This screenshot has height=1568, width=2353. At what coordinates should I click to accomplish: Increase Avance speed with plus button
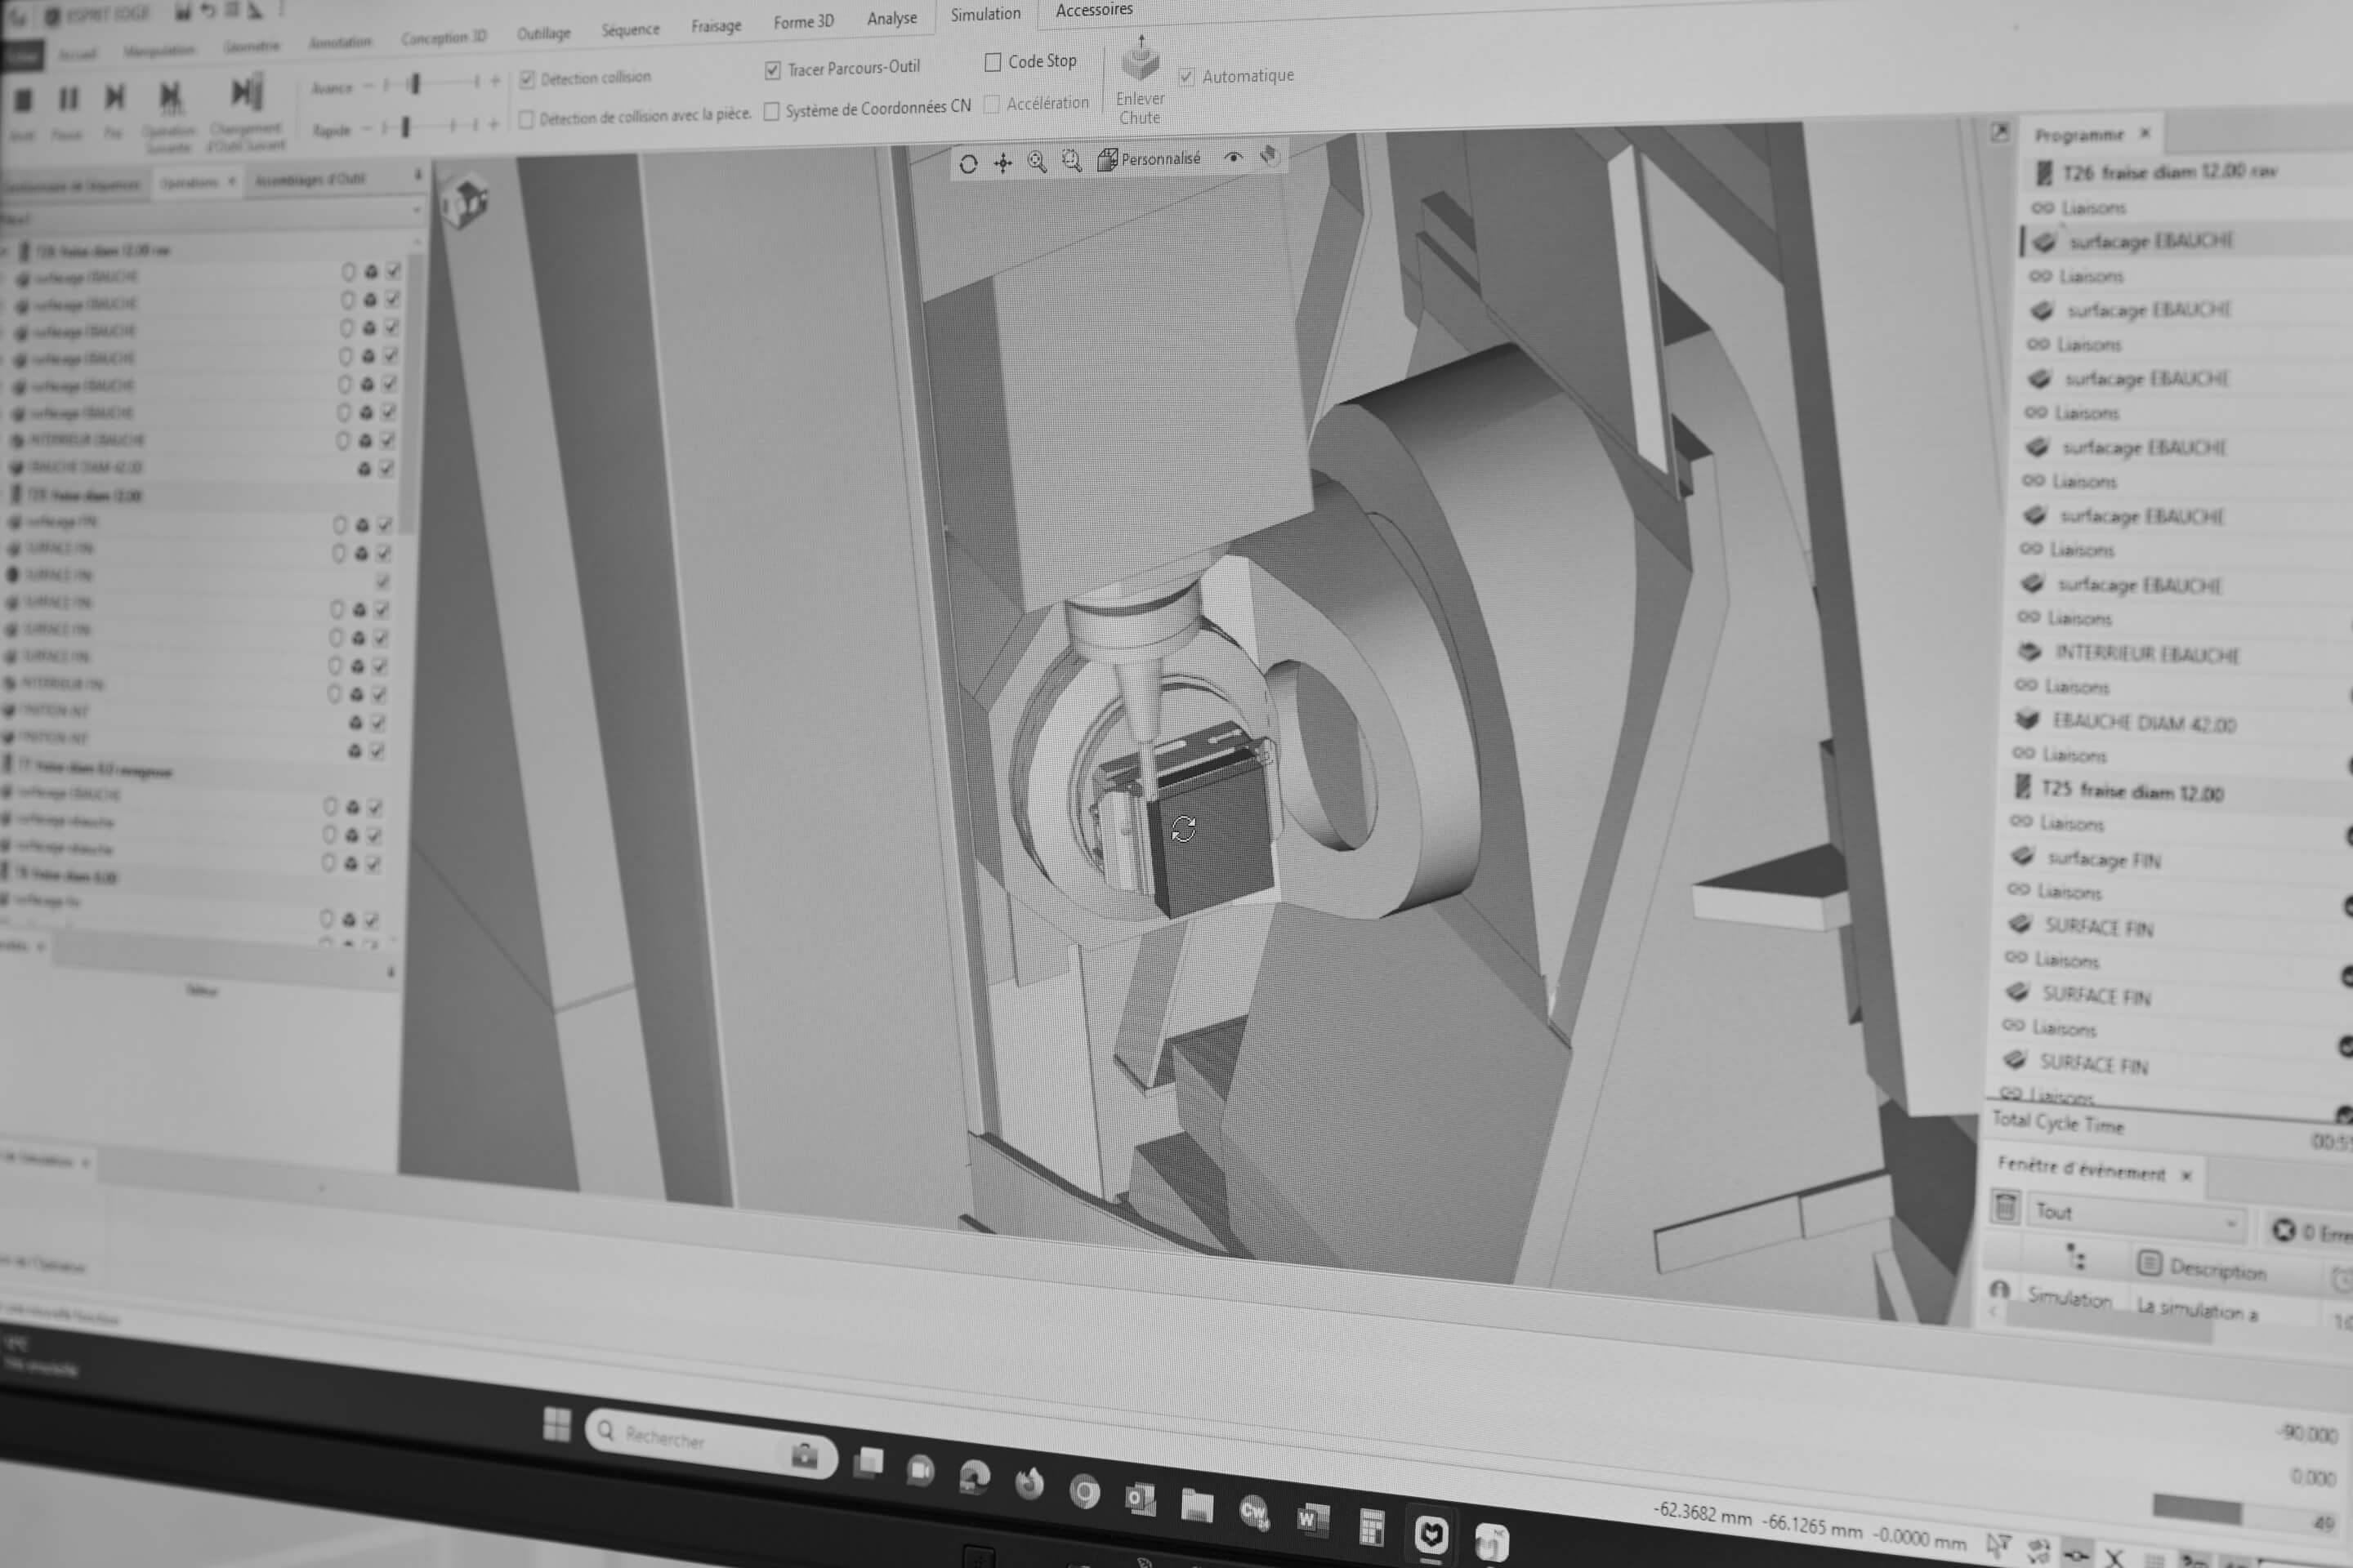(x=494, y=81)
